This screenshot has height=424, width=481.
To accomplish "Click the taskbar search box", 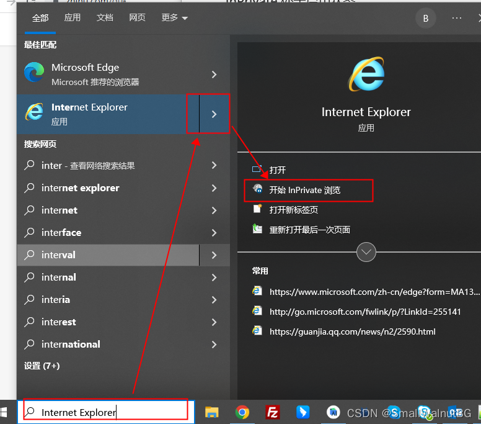I will coord(106,412).
